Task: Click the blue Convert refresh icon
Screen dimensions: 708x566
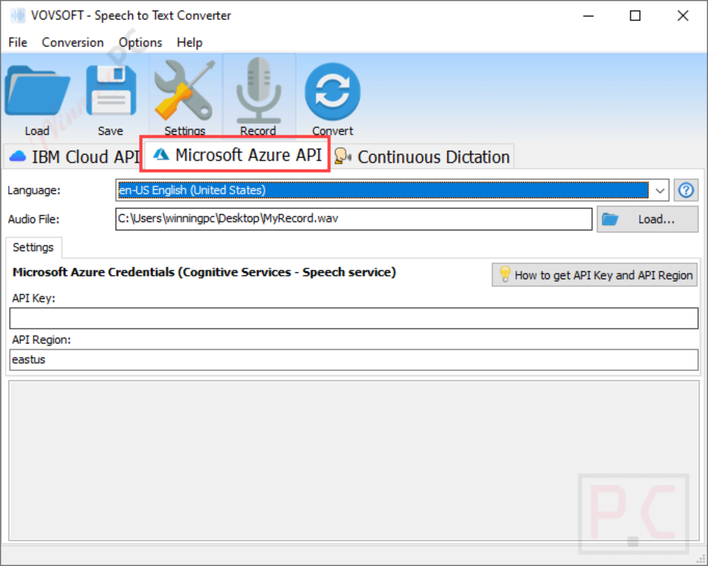Action: (332, 92)
